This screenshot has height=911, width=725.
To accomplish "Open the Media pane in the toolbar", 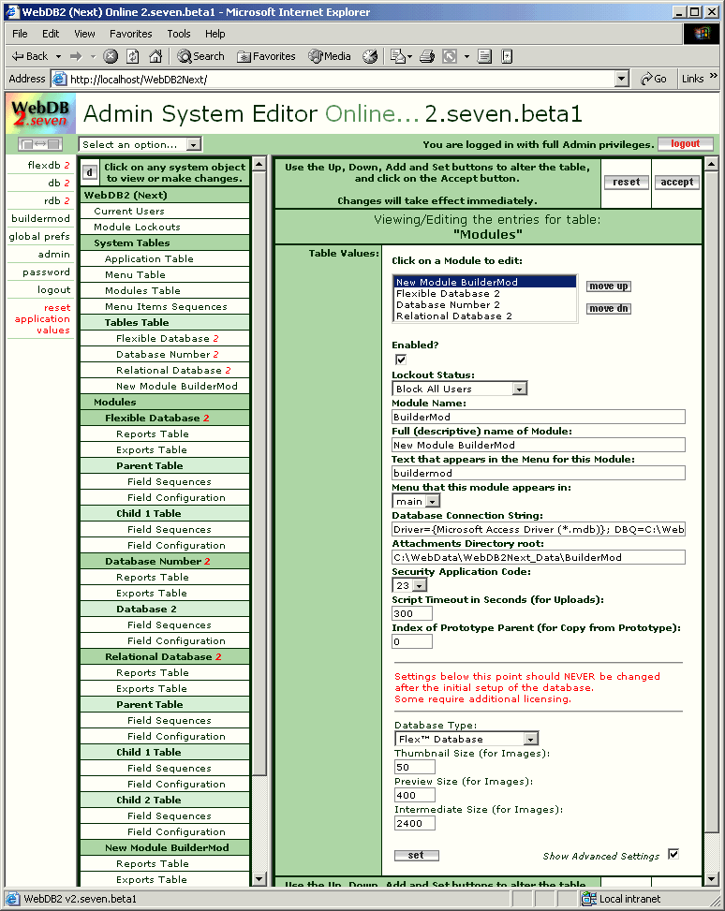I will (330, 56).
